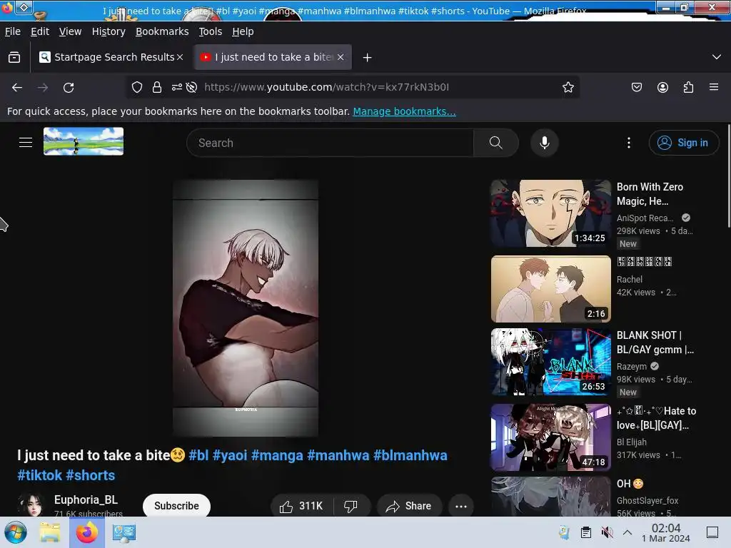Click the Firefox icon in the taskbar
Viewport: 731px width, 548px height.
coord(87,532)
